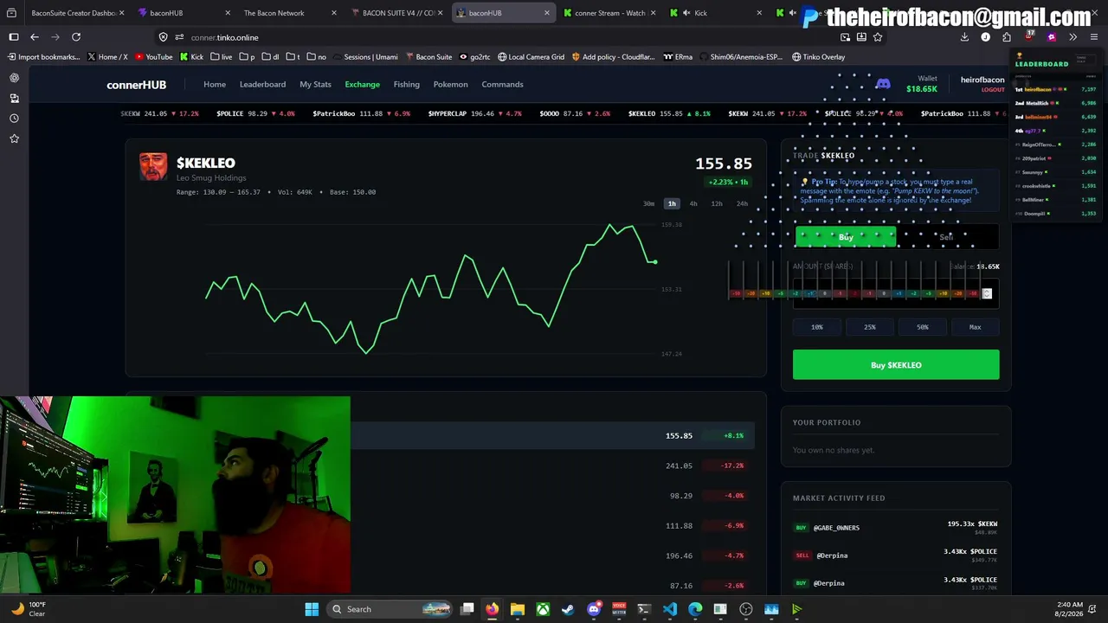
Task: Select the 30m chart timeframe
Action: tap(648, 203)
